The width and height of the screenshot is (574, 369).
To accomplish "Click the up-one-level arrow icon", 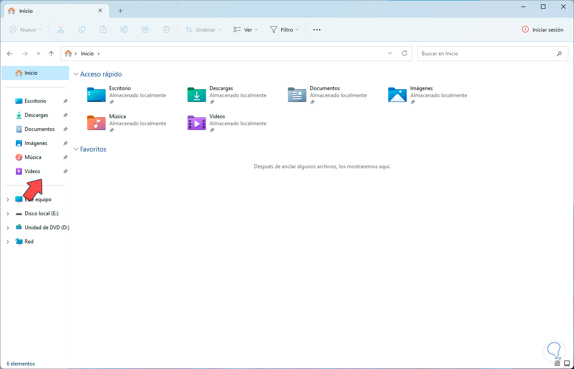I will [51, 53].
